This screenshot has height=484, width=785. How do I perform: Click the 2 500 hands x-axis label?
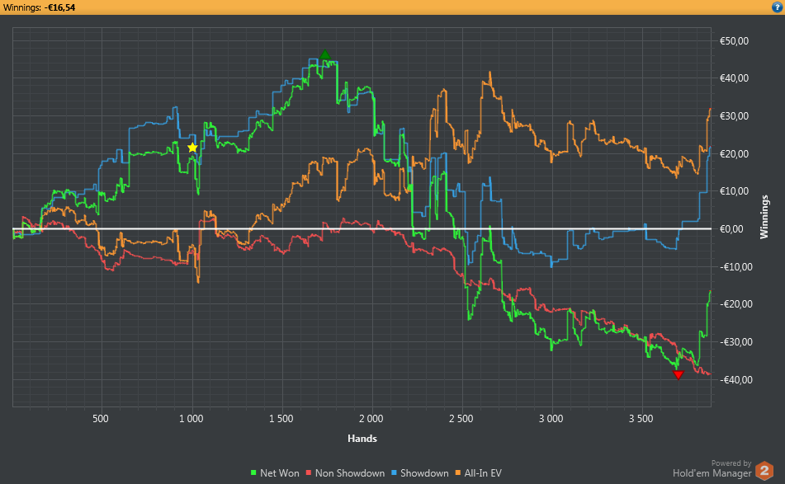pos(461,419)
